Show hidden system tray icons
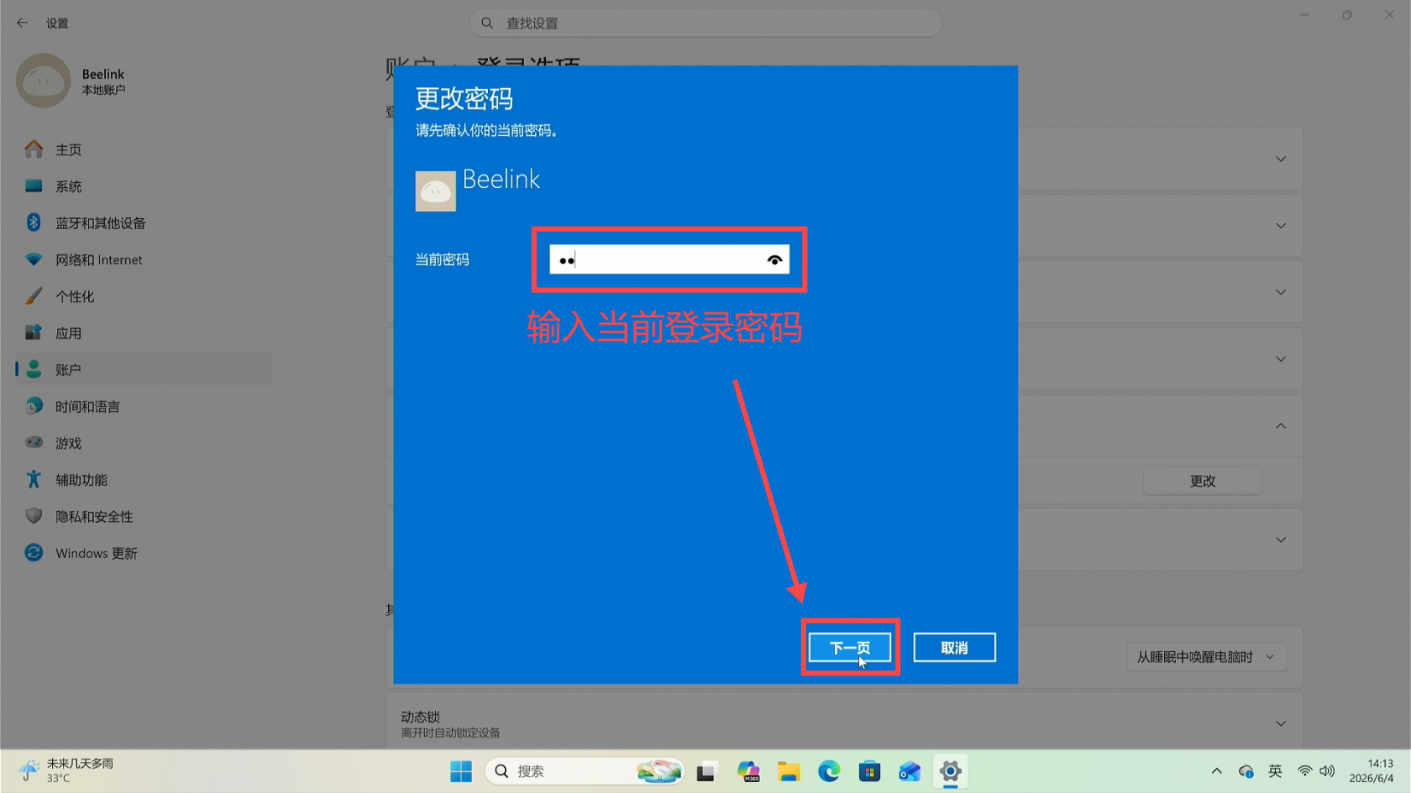1411x793 pixels. [x=1216, y=771]
